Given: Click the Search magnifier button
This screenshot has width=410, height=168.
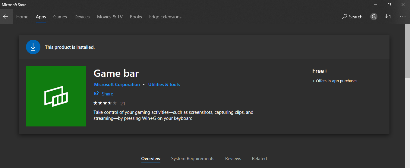Looking at the screenshot, I should coord(352,17).
